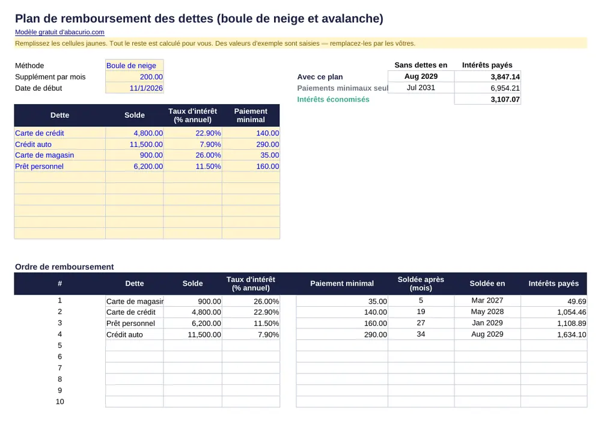The height and width of the screenshot is (421, 601).
Task: Select the 290.00 minimum payment in yellow input table
Action: (x=251, y=144)
